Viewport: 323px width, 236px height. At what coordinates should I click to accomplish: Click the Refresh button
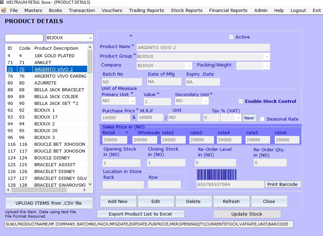click(231, 201)
